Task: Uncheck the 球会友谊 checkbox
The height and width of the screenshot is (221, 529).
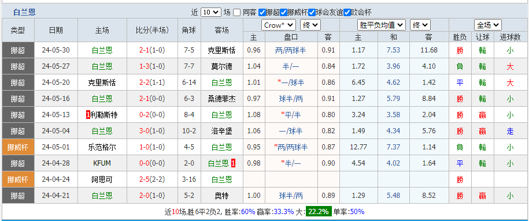Action: (312, 13)
